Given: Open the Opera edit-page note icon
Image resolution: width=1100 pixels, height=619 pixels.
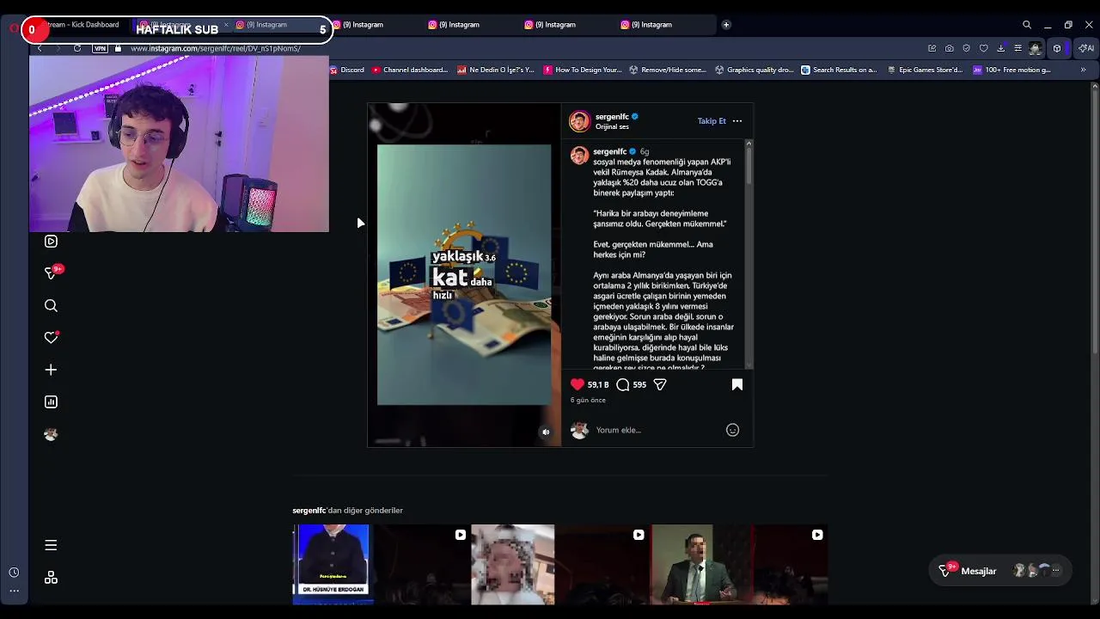Looking at the screenshot, I should 932,48.
